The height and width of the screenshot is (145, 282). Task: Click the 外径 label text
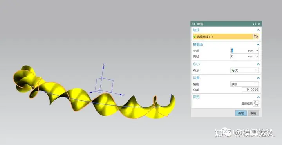pos(196,51)
